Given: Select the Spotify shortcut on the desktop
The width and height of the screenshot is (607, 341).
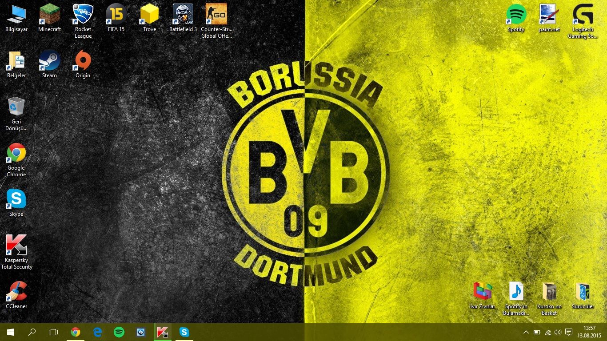Looking at the screenshot, I should [x=516, y=18].
